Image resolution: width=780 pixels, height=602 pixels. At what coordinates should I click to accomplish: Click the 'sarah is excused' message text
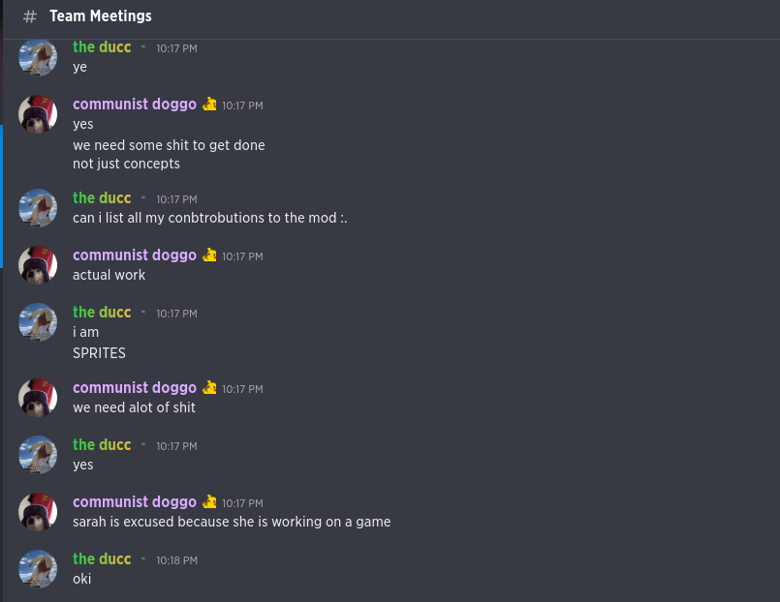click(x=232, y=521)
